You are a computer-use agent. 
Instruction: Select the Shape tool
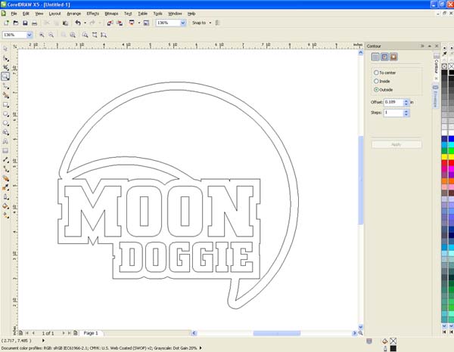[x=5, y=58]
